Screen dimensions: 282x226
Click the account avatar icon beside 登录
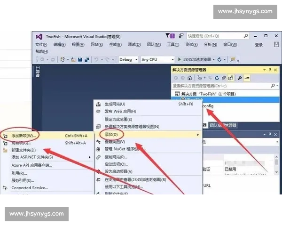(x=276, y=45)
